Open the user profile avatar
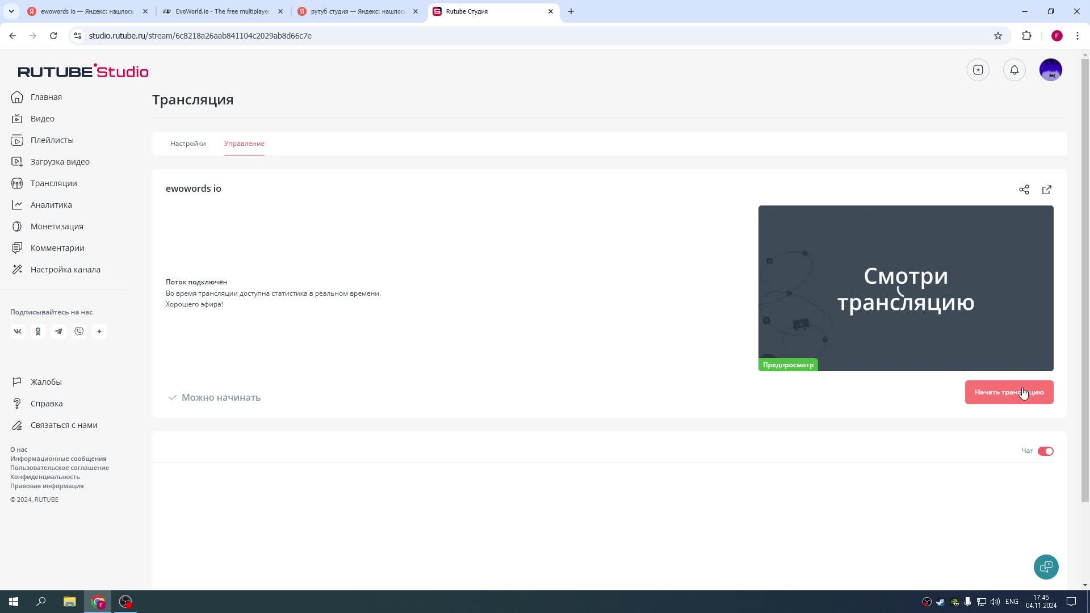Image resolution: width=1090 pixels, height=613 pixels. (x=1050, y=70)
